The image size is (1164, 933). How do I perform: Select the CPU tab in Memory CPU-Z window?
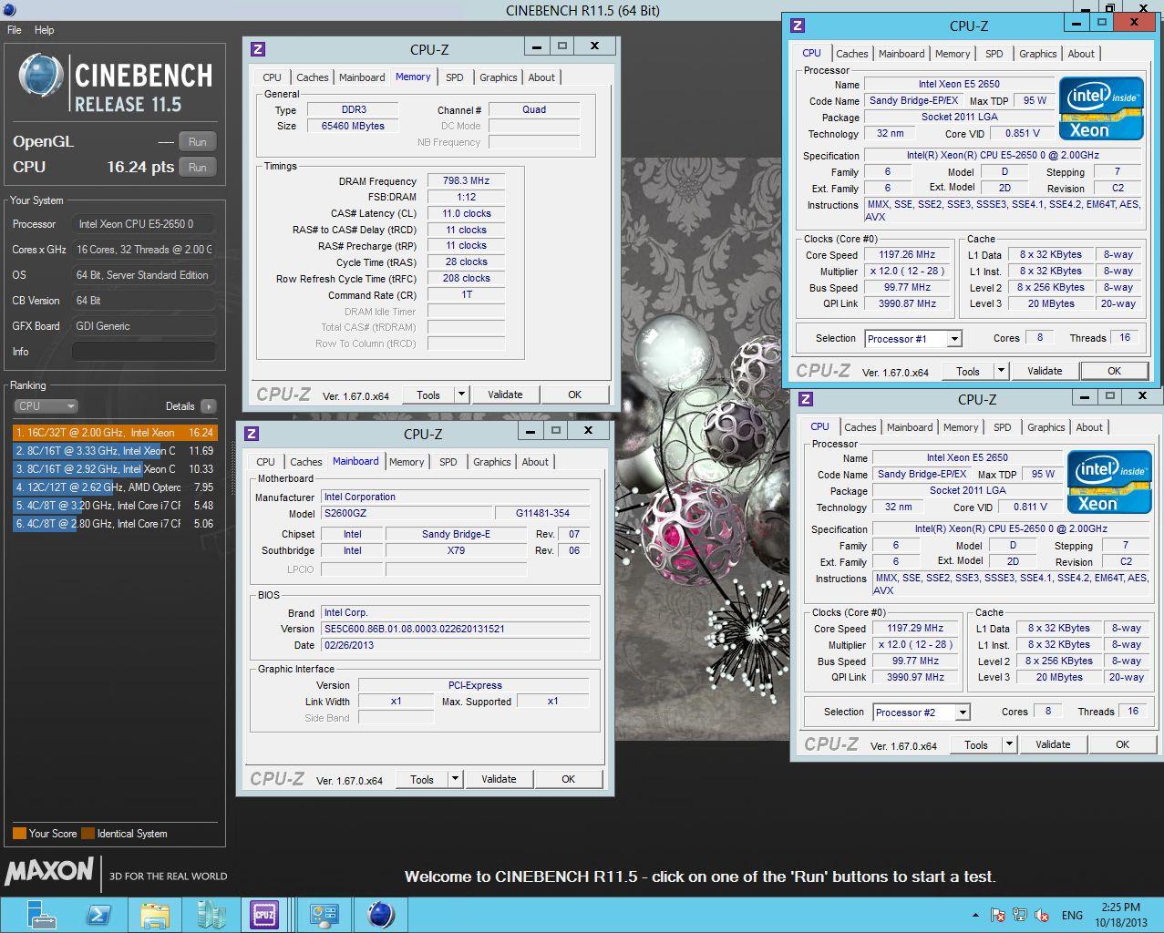coord(273,77)
